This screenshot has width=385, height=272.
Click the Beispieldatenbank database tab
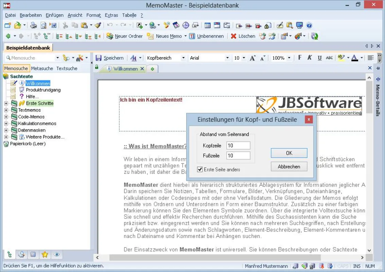(28, 48)
